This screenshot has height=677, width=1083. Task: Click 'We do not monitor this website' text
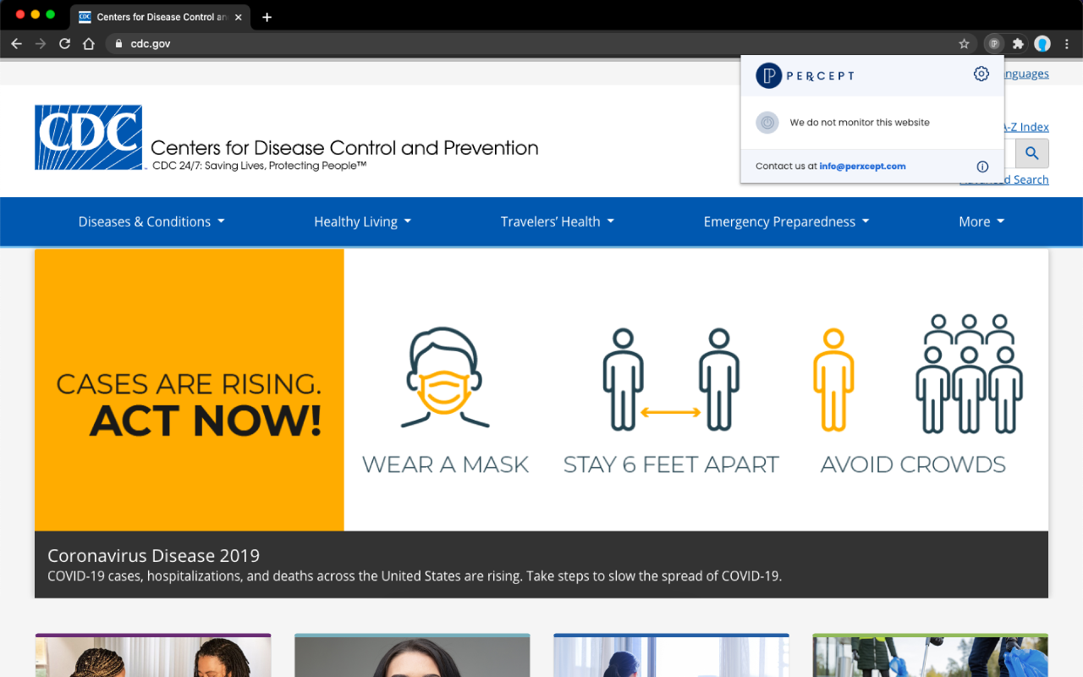coord(860,123)
